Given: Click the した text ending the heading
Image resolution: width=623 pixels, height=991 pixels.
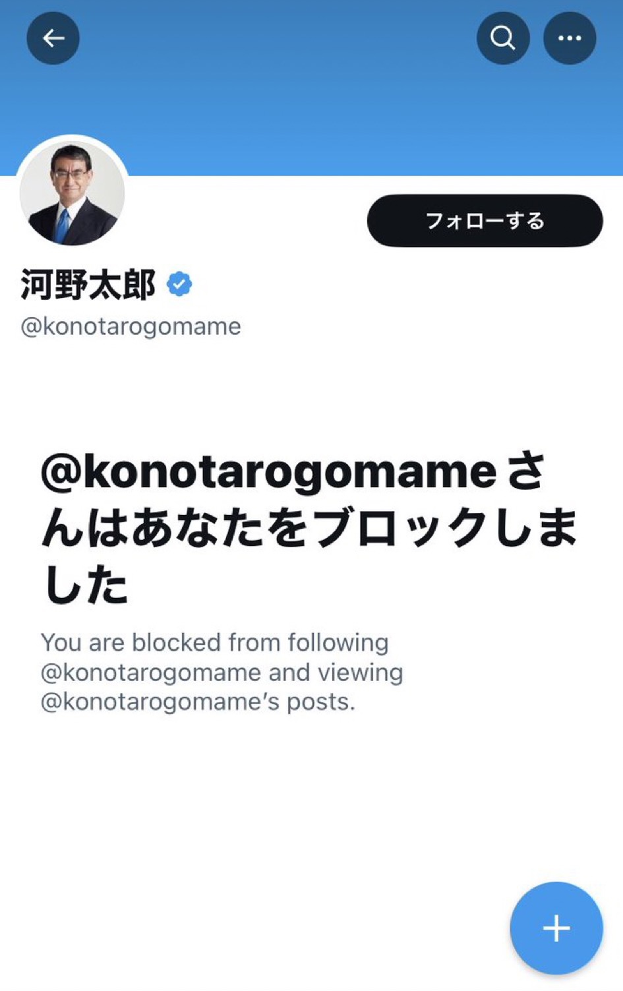Looking at the screenshot, I should [86, 586].
